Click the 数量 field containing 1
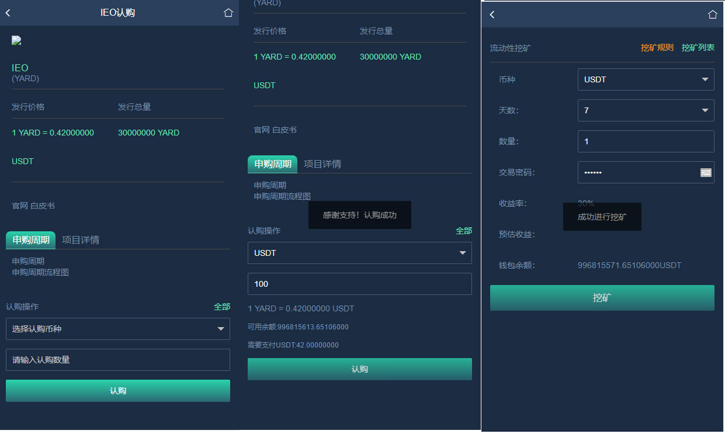Image resolution: width=725 pixels, height=434 pixels. tap(646, 141)
